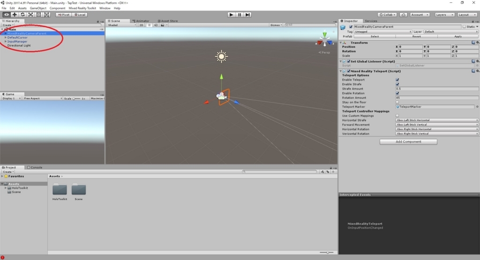Click Project search by label icon
Screen dimensions: 480x260
coord(328,172)
